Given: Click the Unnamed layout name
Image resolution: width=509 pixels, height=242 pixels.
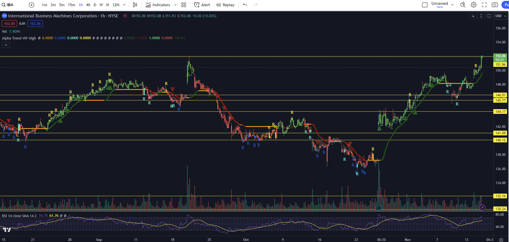Looking at the screenshot, I should (x=439, y=3).
